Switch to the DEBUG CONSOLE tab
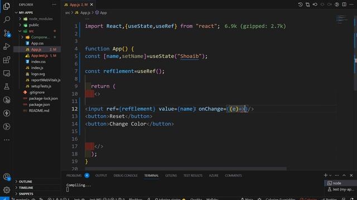This screenshot has width=357, height=200. [x=126, y=176]
